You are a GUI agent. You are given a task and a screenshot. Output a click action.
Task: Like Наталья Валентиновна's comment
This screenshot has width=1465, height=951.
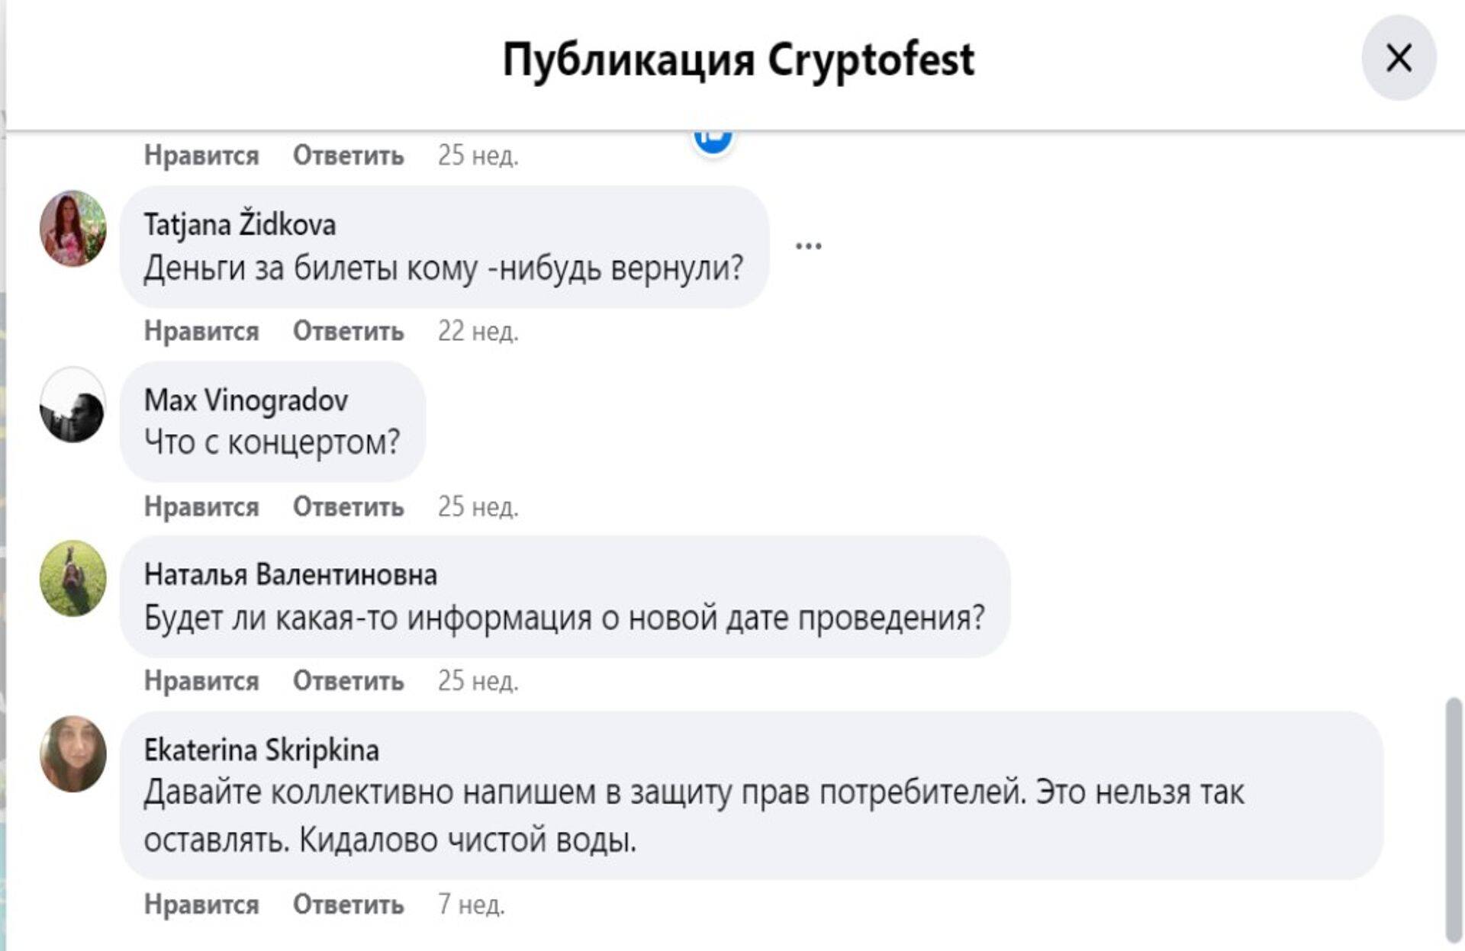(201, 681)
